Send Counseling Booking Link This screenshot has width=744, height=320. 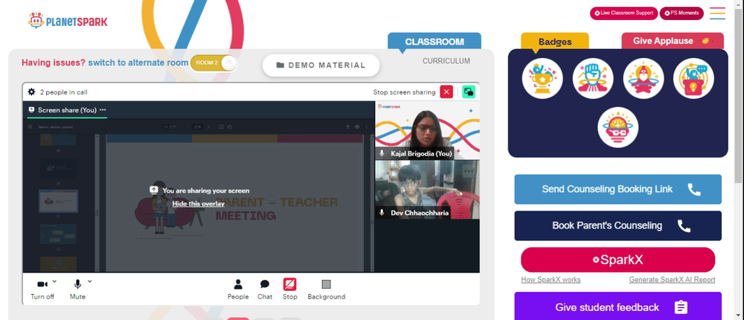click(x=618, y=189)
